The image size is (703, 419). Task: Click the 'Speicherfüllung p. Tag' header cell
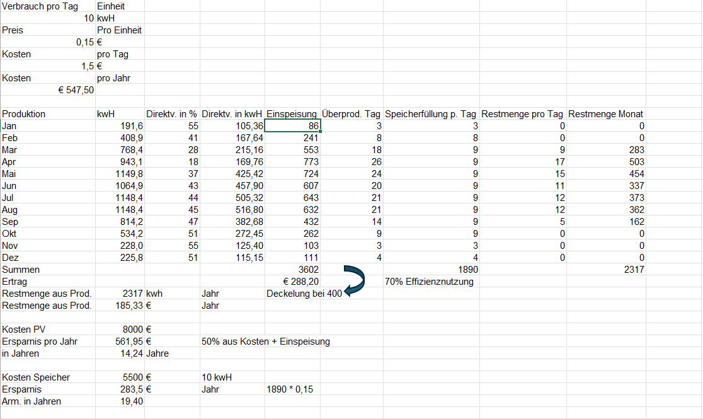click(430, 114)
